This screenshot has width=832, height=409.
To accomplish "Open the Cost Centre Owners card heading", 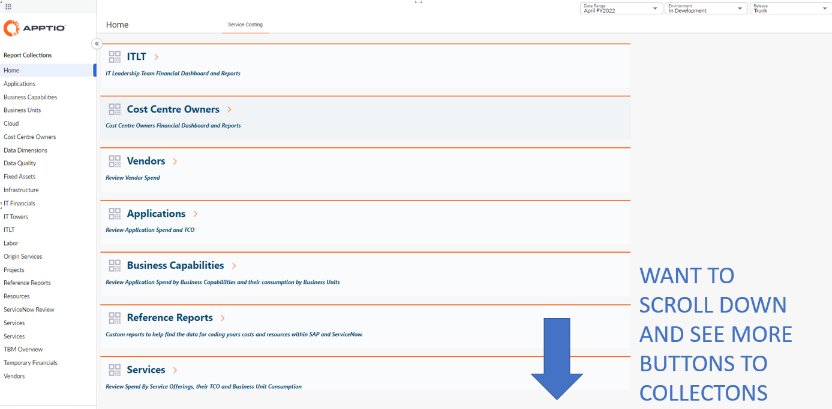I will (x=173, y=110).
